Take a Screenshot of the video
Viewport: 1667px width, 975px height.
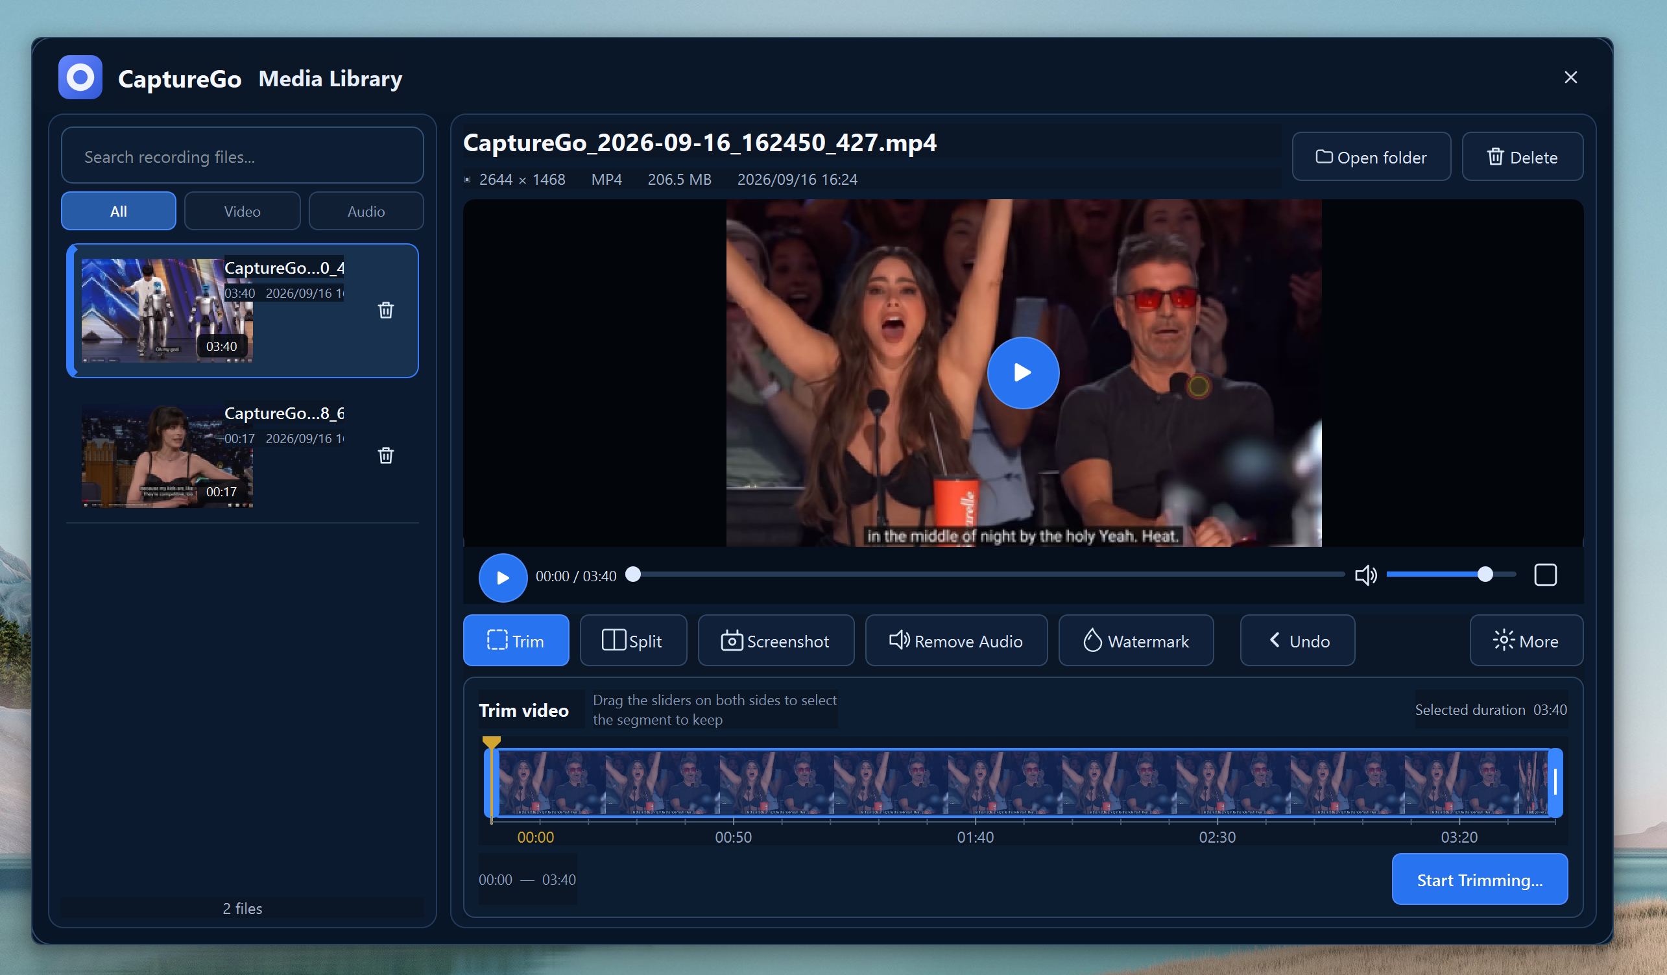[x=776, y=640]
